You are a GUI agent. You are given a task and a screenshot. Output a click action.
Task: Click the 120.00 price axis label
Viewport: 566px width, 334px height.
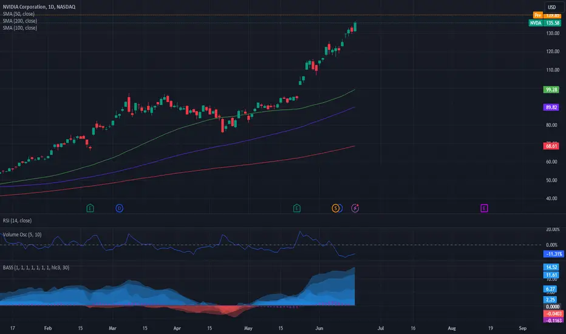tap(553, 52)
